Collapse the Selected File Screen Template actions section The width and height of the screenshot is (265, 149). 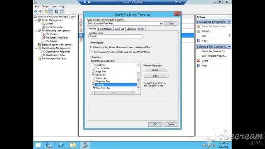(x=229, y=47)
